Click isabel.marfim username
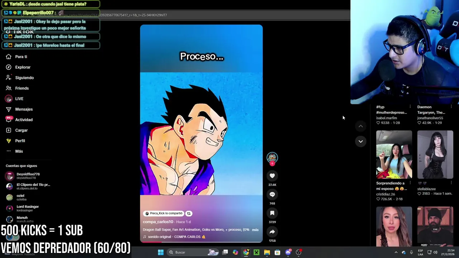Image resolution: width=459 pixels, height=258 pixels. pos(387,118)
